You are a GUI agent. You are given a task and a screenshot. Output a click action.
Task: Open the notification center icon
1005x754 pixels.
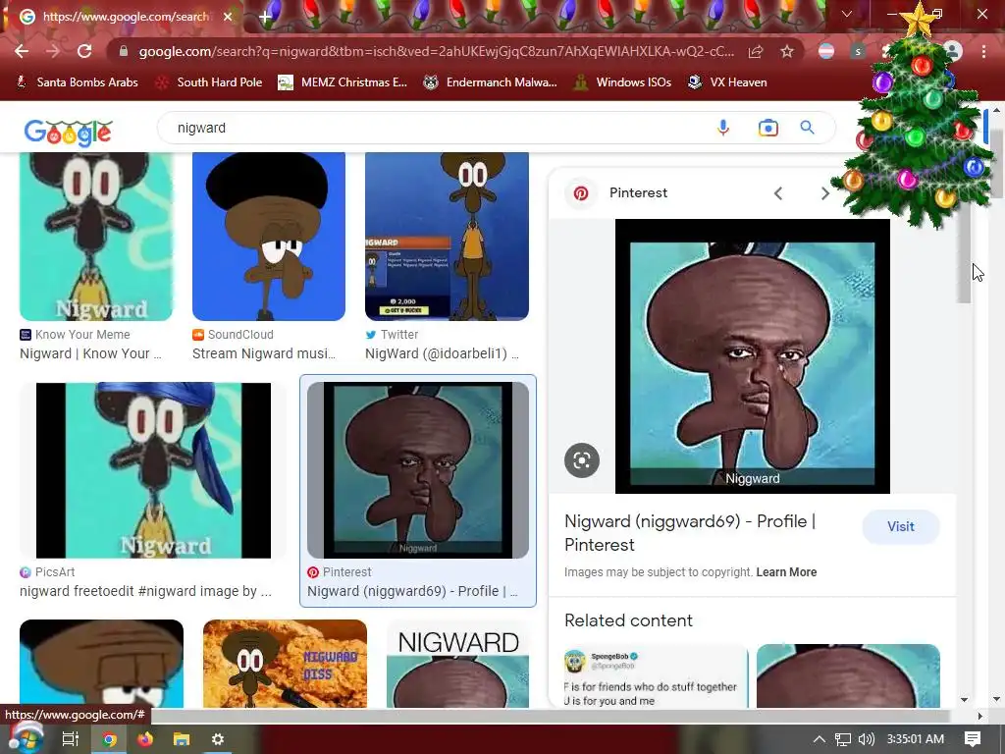[x=973, y=739]
